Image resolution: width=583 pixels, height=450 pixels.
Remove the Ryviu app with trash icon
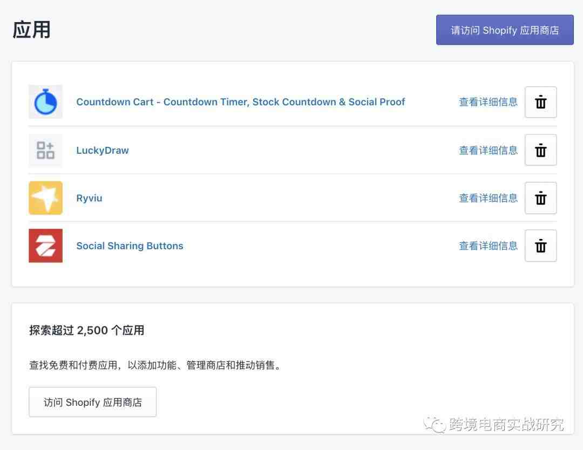(540, 198)
